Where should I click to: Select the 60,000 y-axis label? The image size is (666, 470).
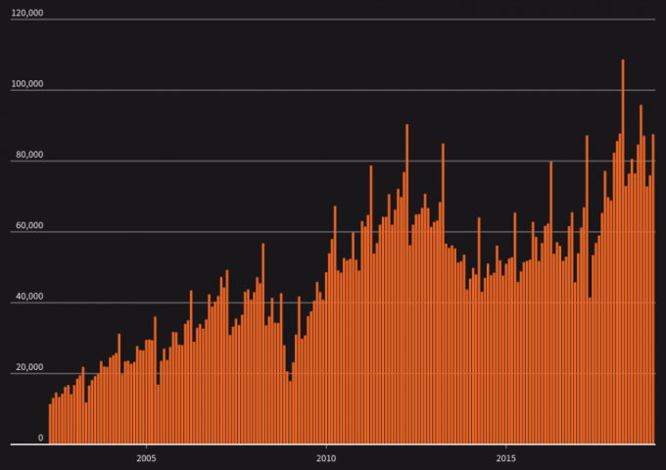tap(29, 226)
